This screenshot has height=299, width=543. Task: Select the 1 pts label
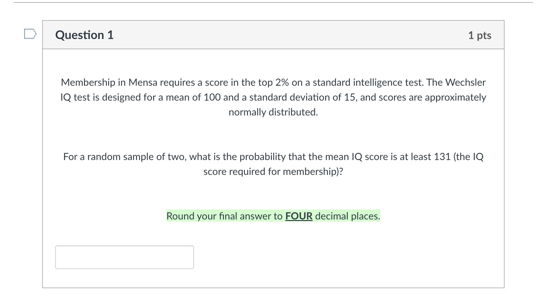pos(479,35)
